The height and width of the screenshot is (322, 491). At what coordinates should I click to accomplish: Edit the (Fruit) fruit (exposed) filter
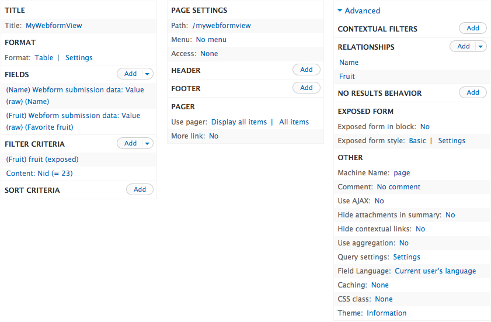[x=42, y=160]
